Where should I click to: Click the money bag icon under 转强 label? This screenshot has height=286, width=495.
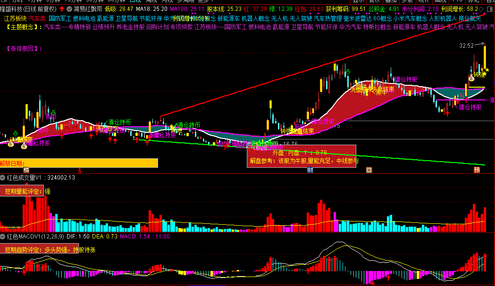(471, 78)
